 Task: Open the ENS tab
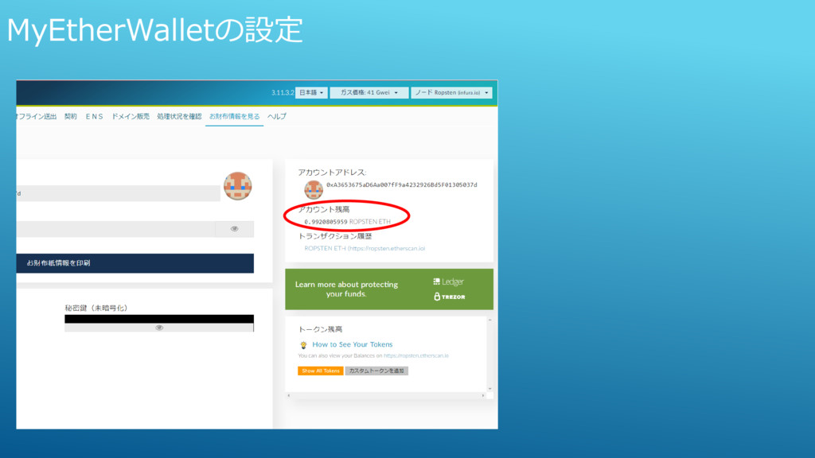[x=95, y=116]
